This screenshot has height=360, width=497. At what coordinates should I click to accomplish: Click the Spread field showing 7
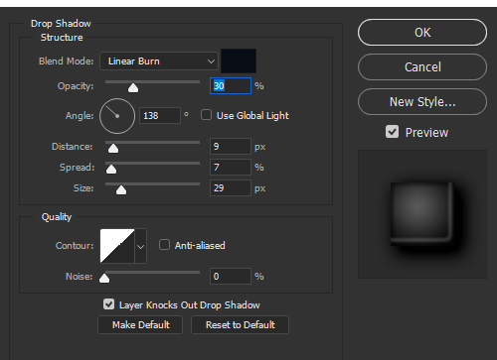coord(231,168)
